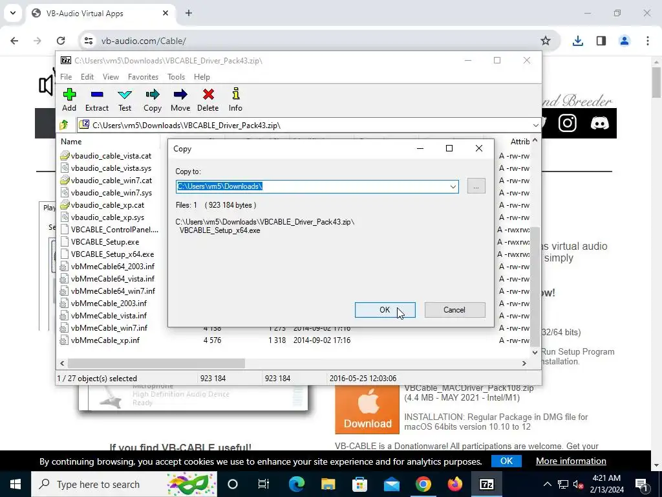Open the Help menu

point(202,77)
